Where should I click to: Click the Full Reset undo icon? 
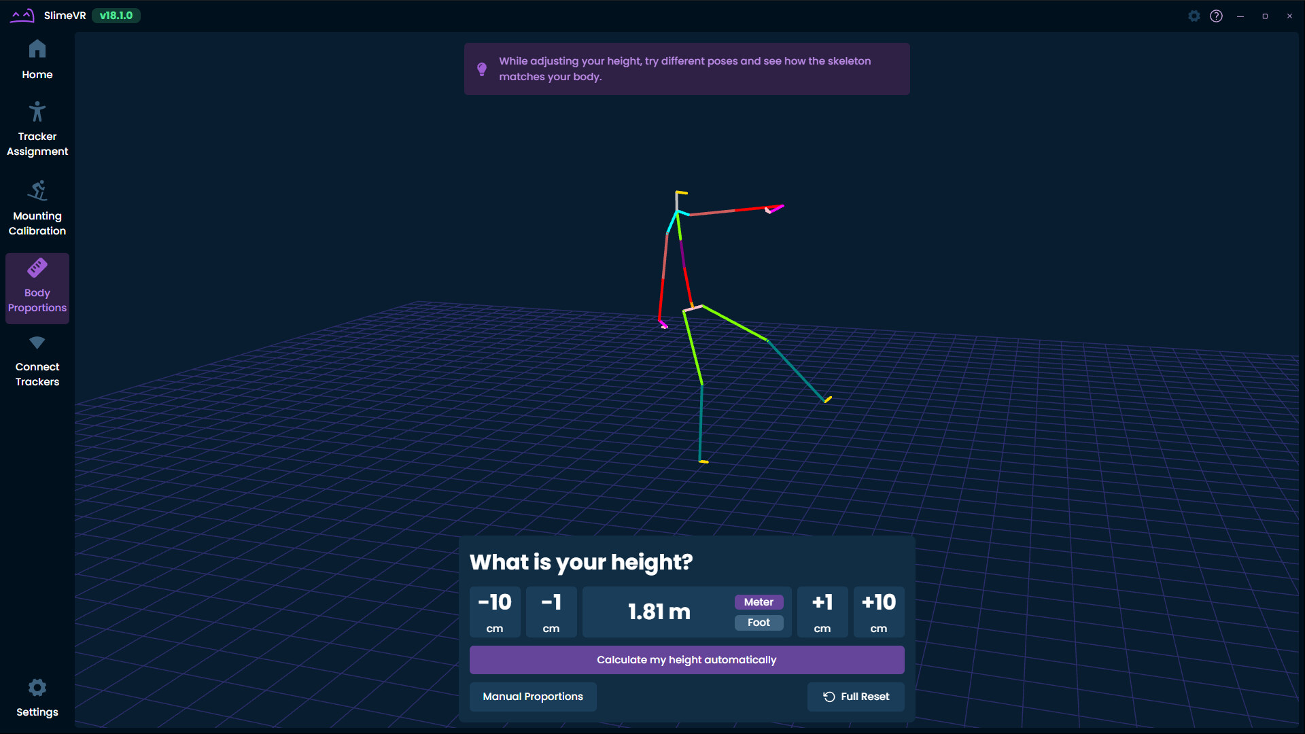pyautogui.click(x=829, y=697)
